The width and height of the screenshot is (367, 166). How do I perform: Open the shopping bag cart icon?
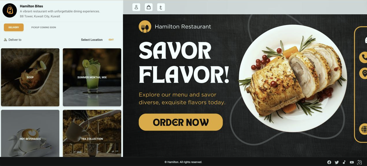click(x=149, y=7)
